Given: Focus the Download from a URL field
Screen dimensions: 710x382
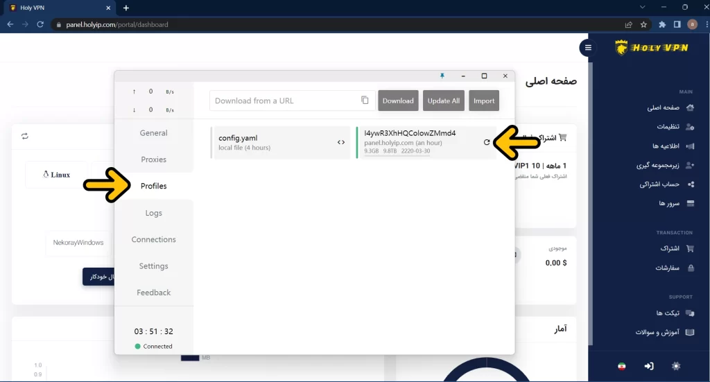Looking at the screenshot, I should (x=284, y=101).
